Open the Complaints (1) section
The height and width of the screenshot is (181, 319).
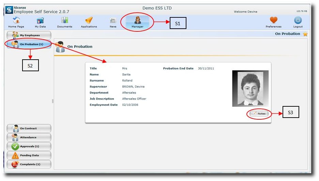29,164
